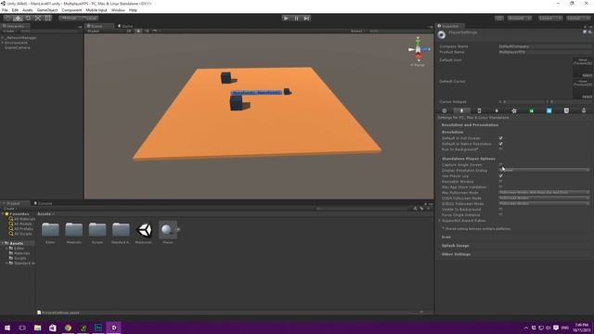This screenshot has width=594, height=334.
Task: Switch to the Console tab
Action: tap(43, 203)
